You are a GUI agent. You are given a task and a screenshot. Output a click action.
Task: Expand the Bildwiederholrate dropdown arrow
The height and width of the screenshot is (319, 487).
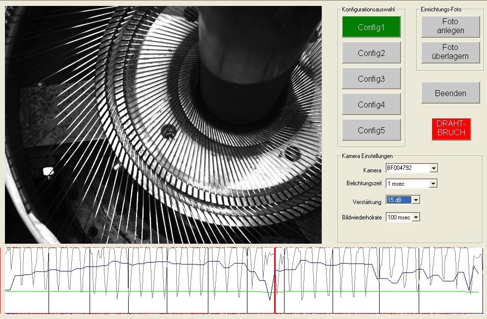point(416,217)
